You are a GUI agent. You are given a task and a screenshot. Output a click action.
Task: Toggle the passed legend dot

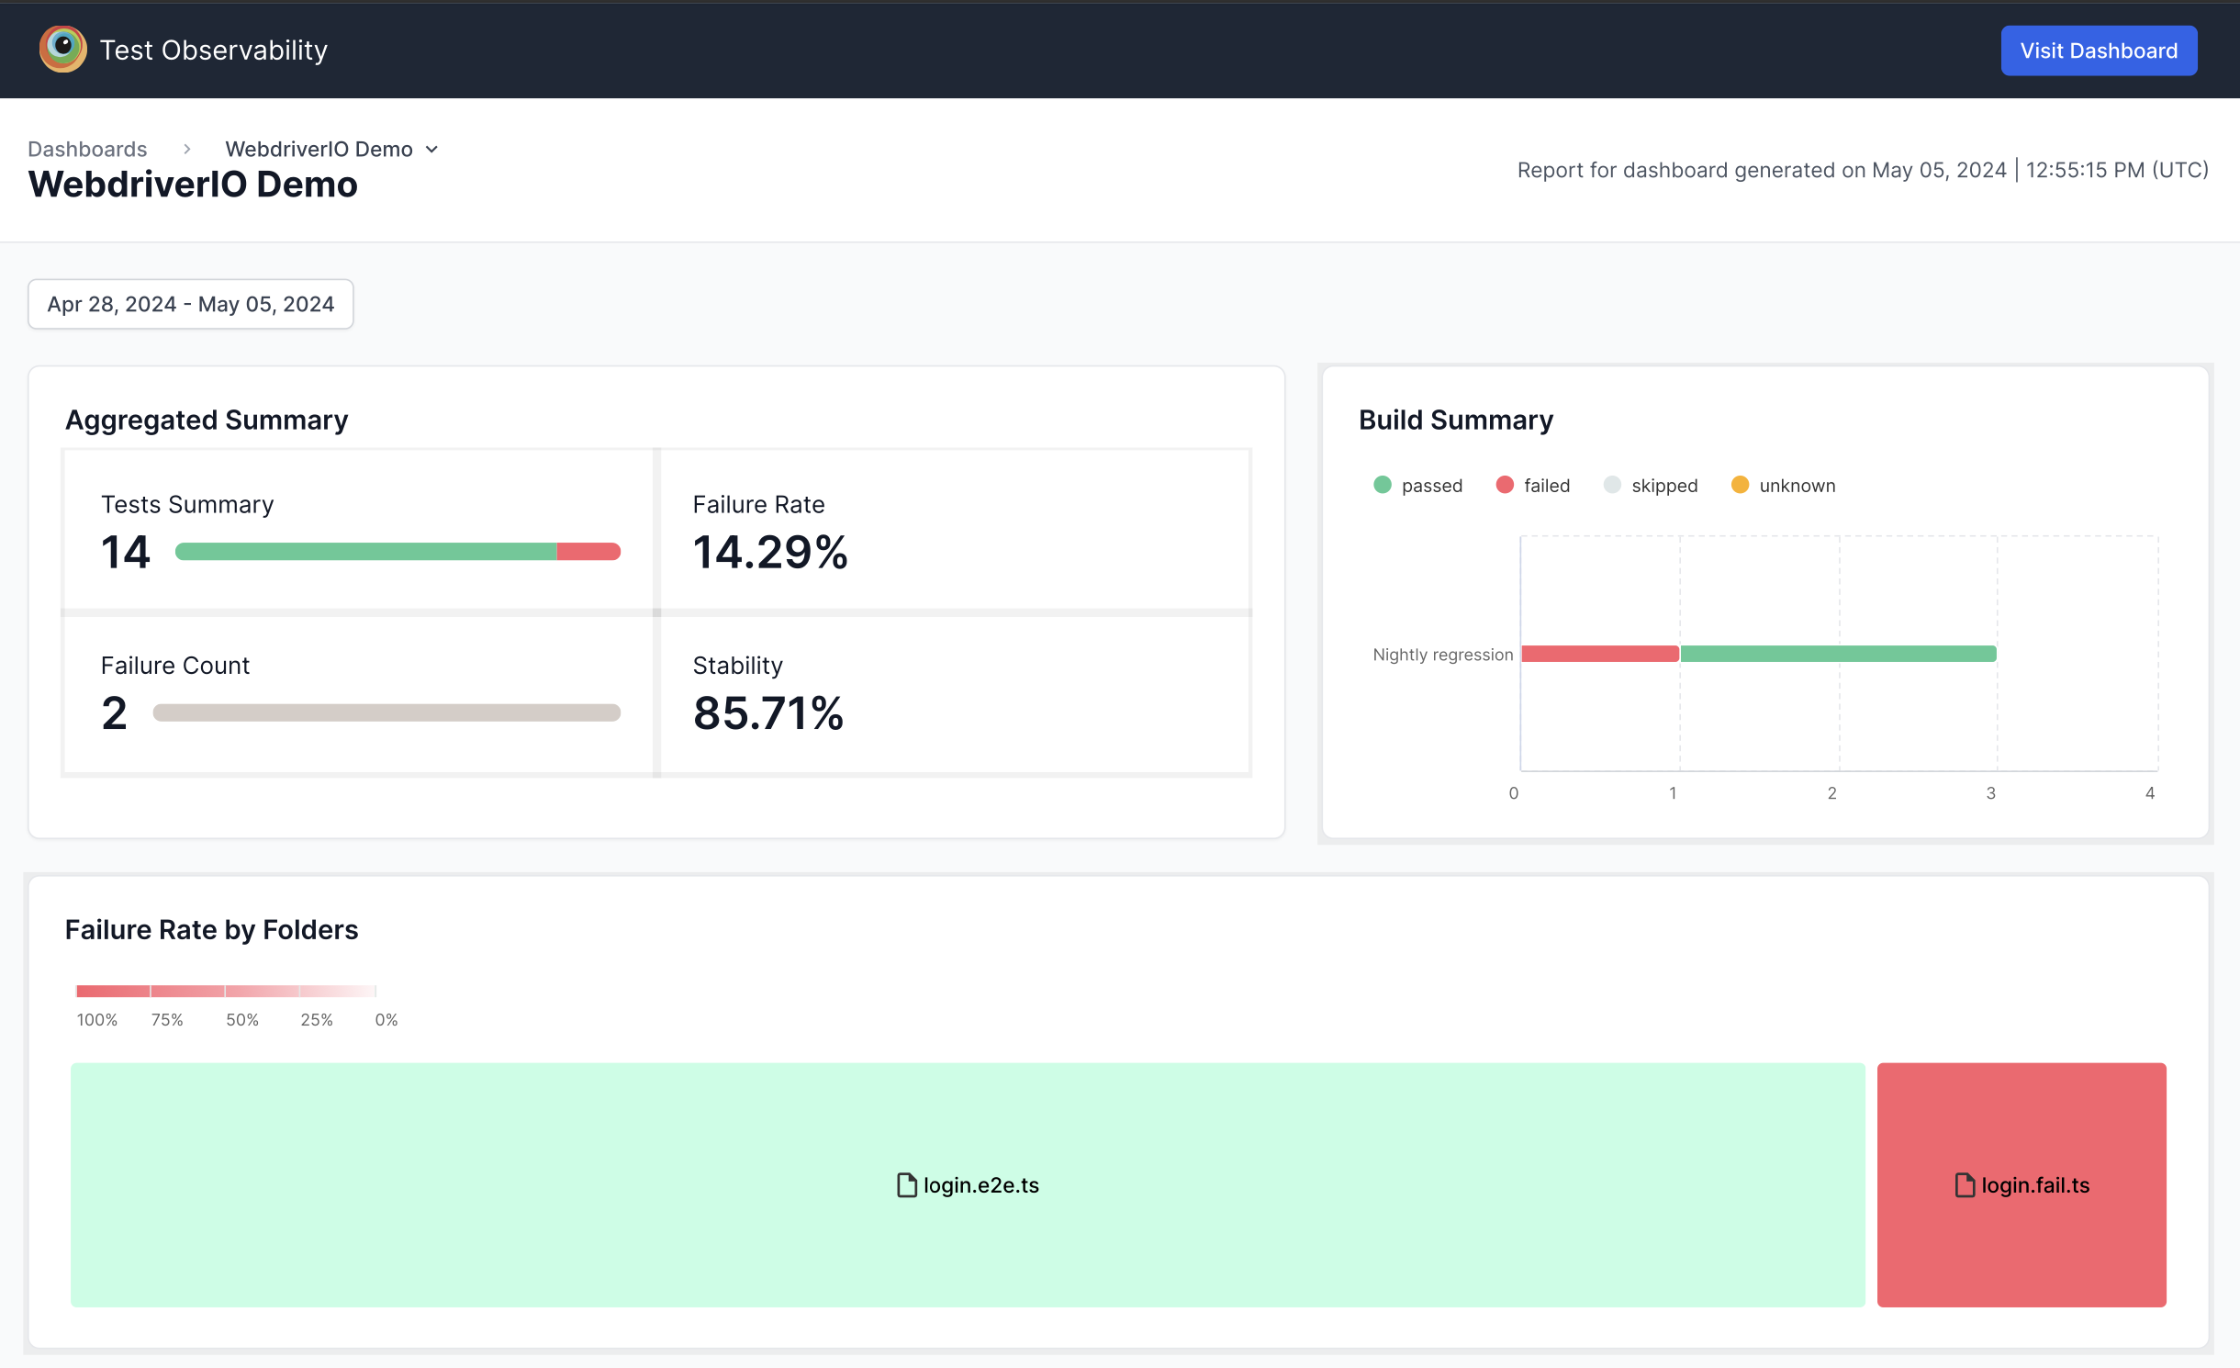tap(1382, 485)
